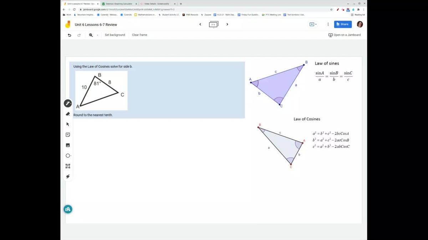Screen dimensions: 428x240
Task: Select the Text box tool
Action: pos(68,166)
